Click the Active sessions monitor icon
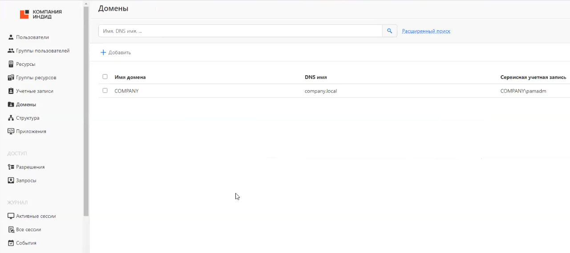570x253 pixels. [11, 216]
